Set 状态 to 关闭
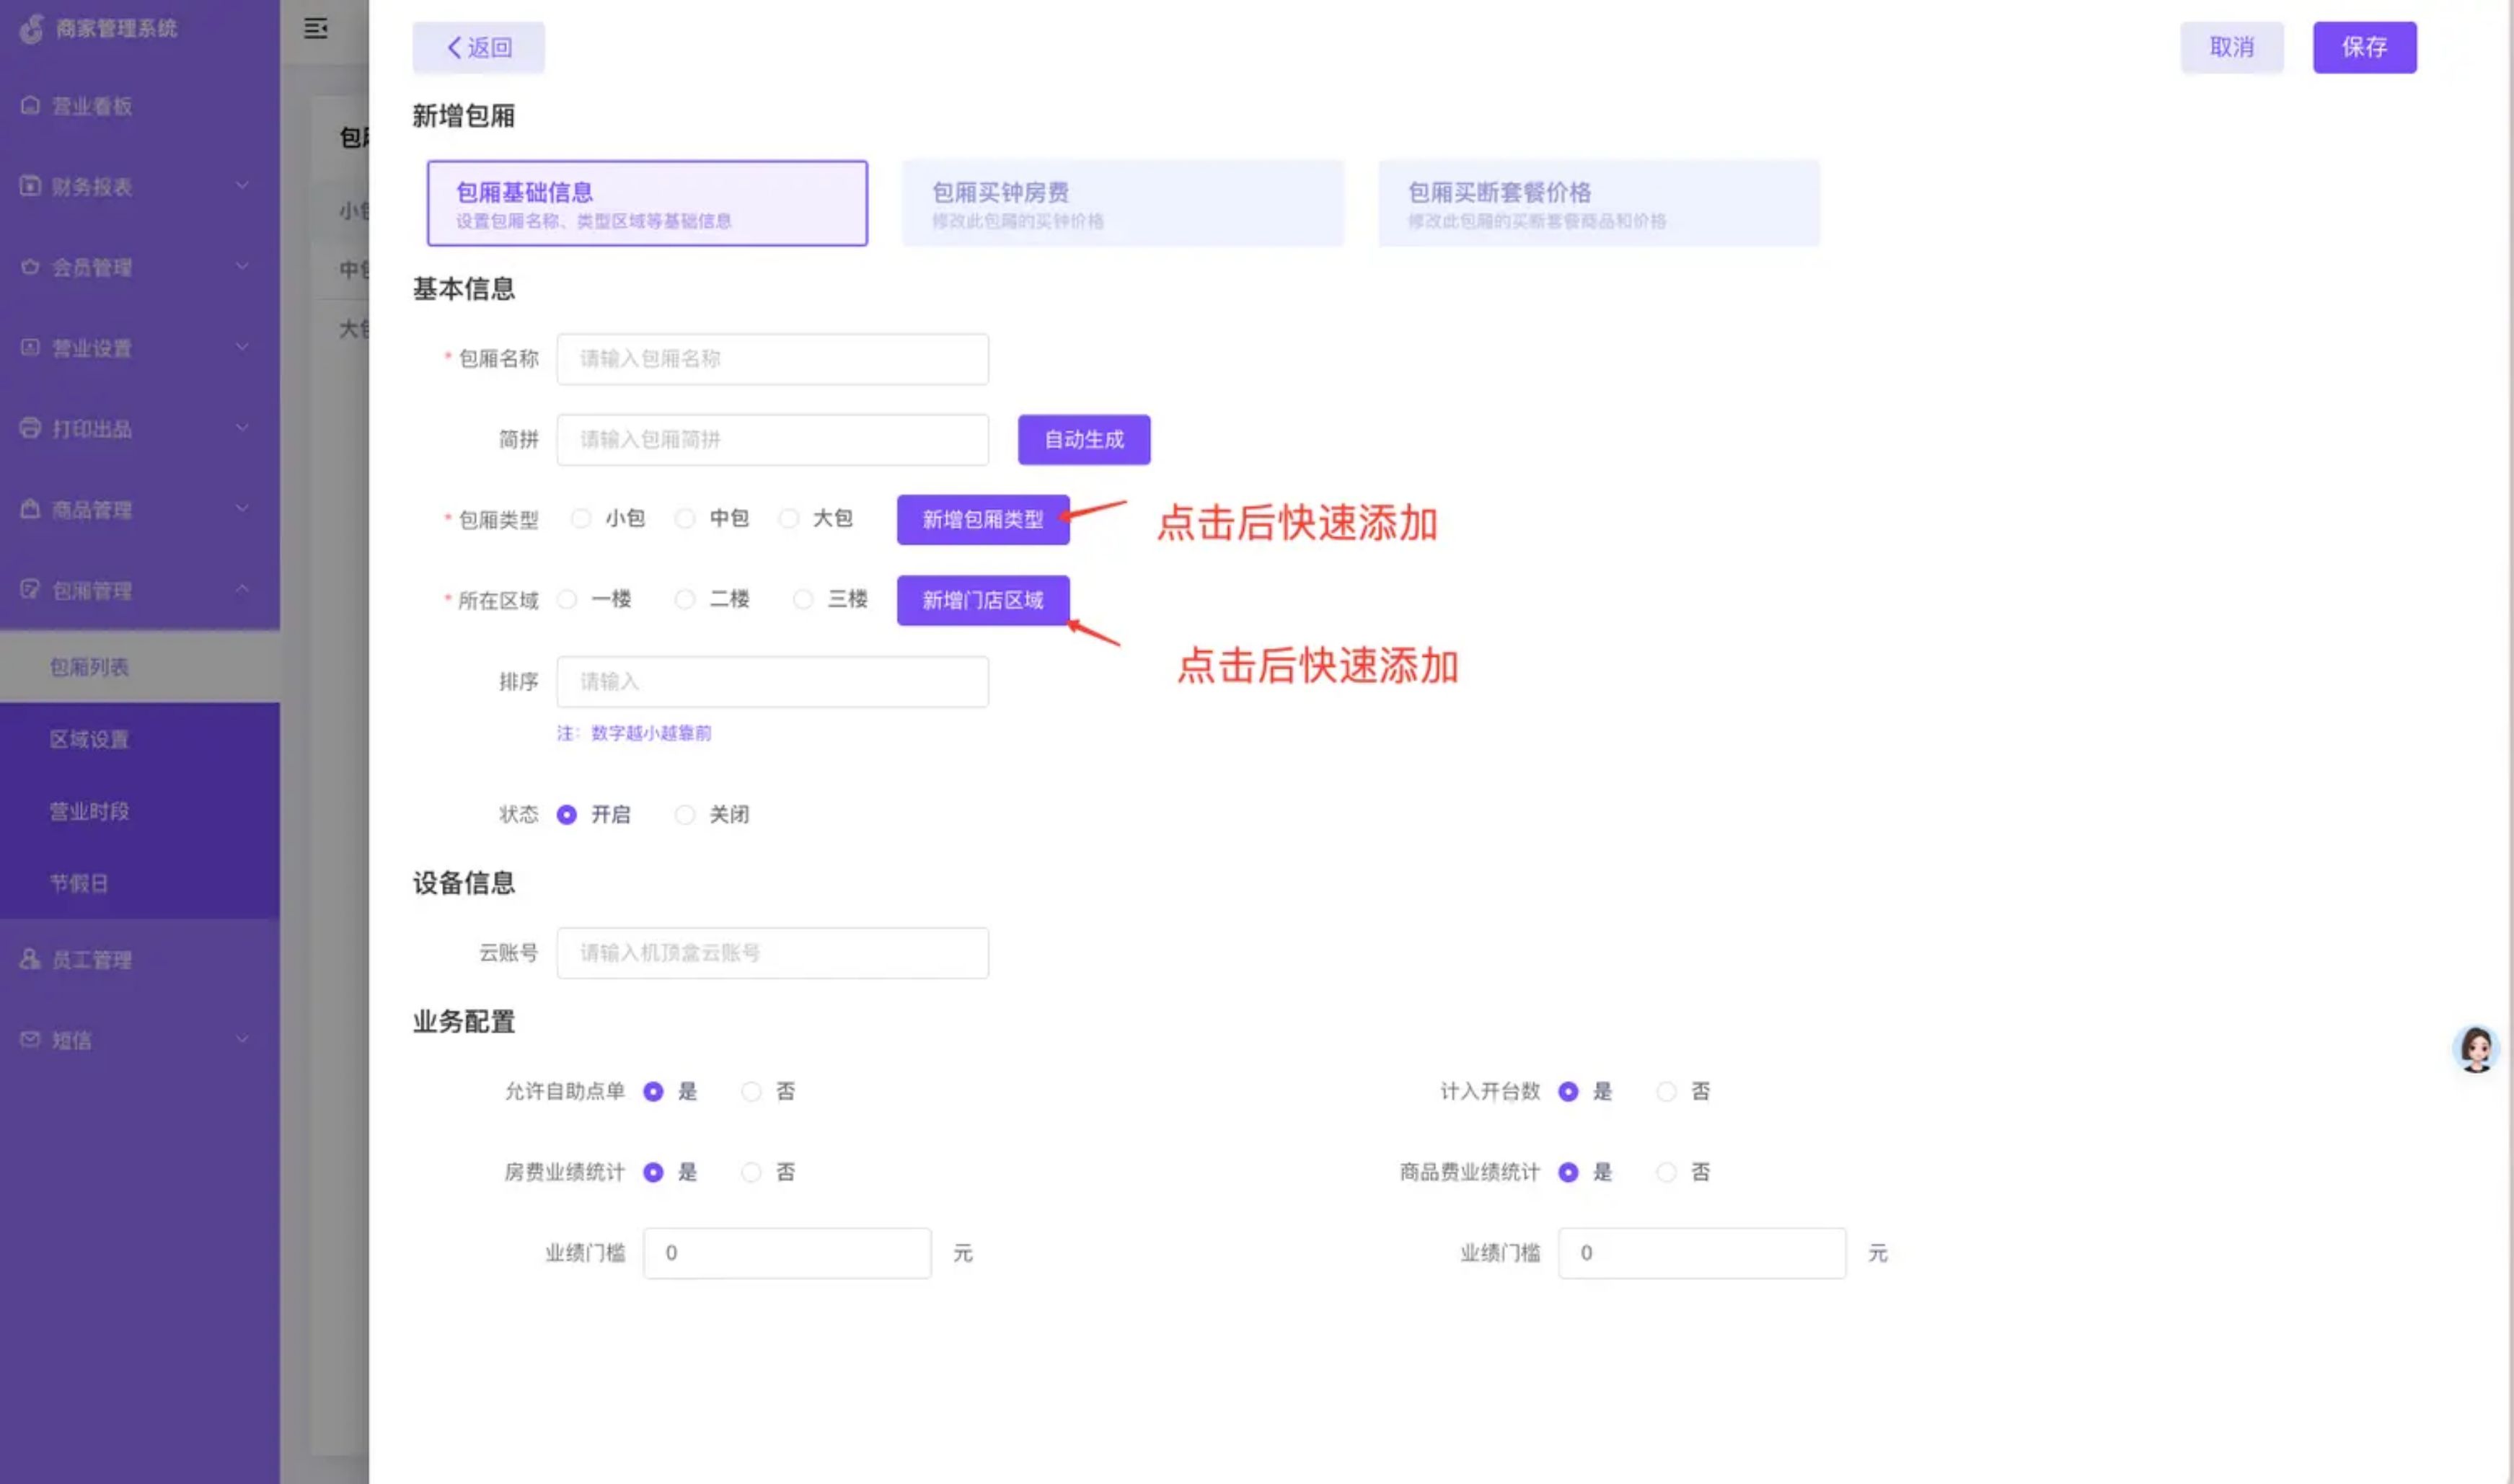Image resolution: width=2514 pixels, height=1484 pixels. (x=685, y=815)
